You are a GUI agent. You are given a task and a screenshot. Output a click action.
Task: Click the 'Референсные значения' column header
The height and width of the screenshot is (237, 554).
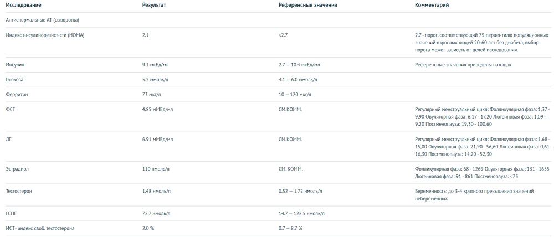[x=307, y=5]
